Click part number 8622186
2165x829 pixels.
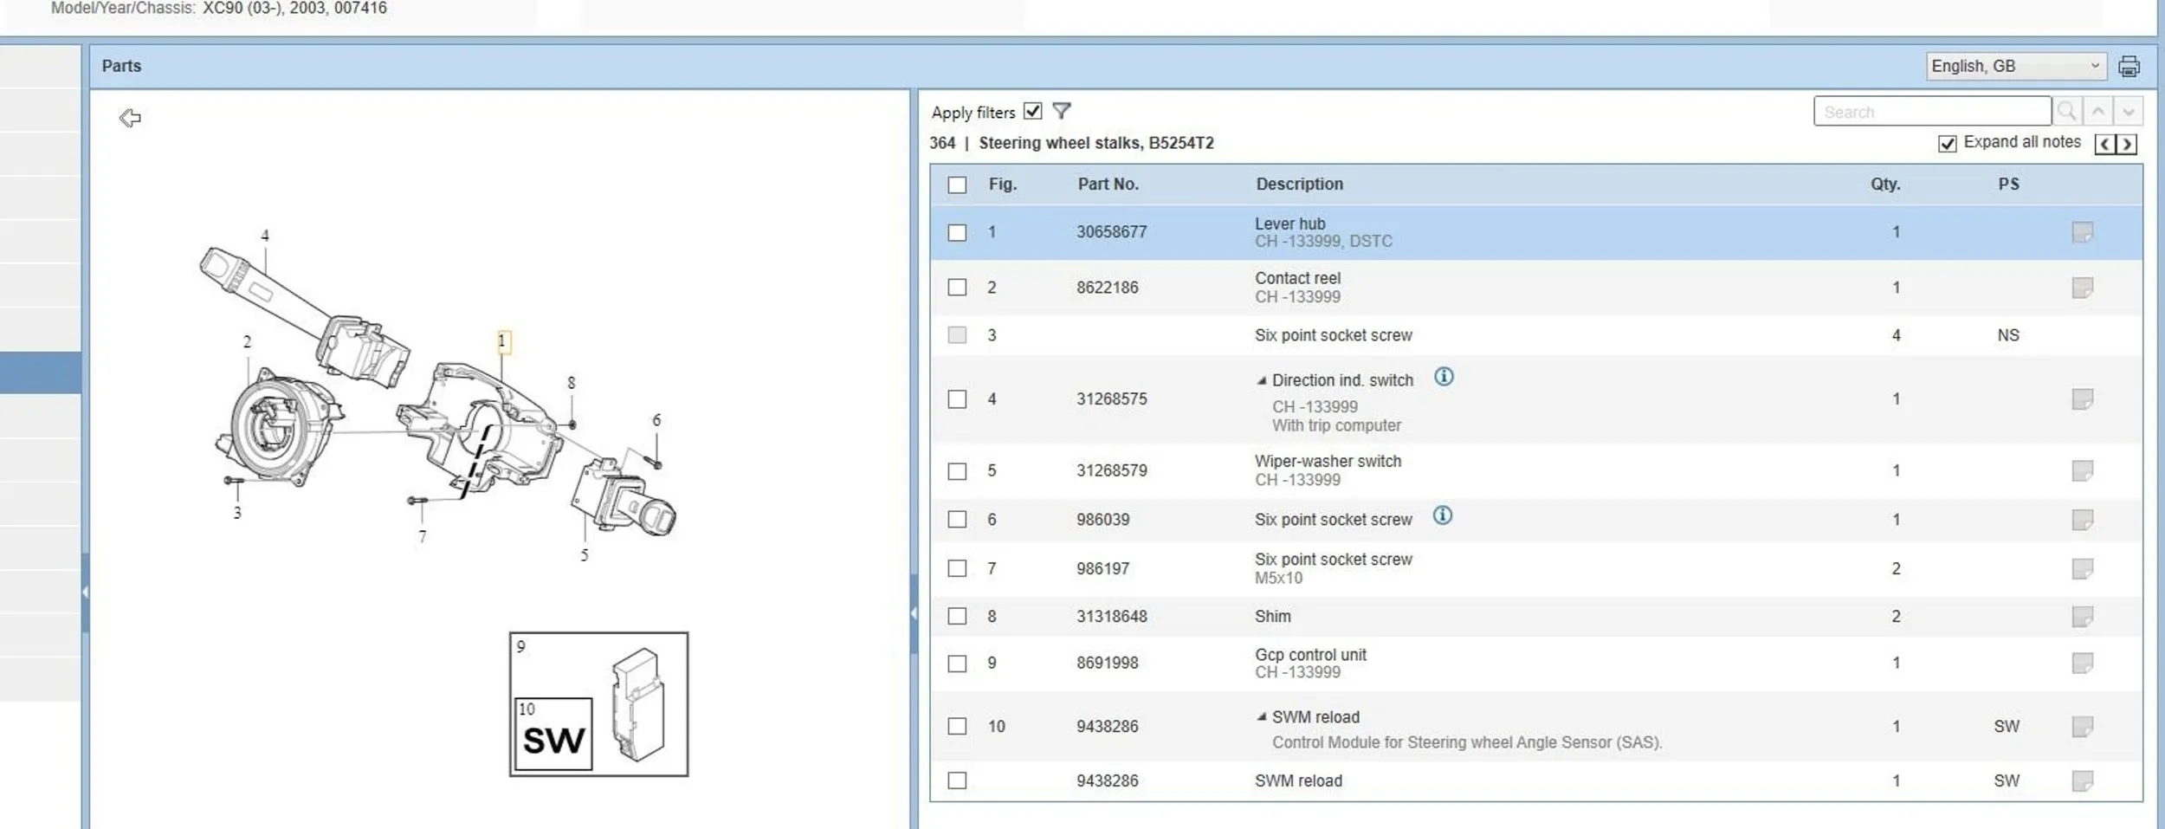pos(1108,288)
